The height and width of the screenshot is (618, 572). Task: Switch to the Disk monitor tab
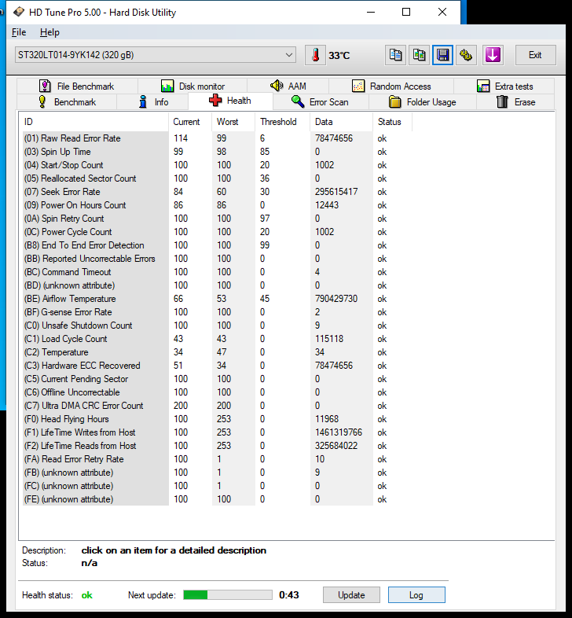(192, 86)
